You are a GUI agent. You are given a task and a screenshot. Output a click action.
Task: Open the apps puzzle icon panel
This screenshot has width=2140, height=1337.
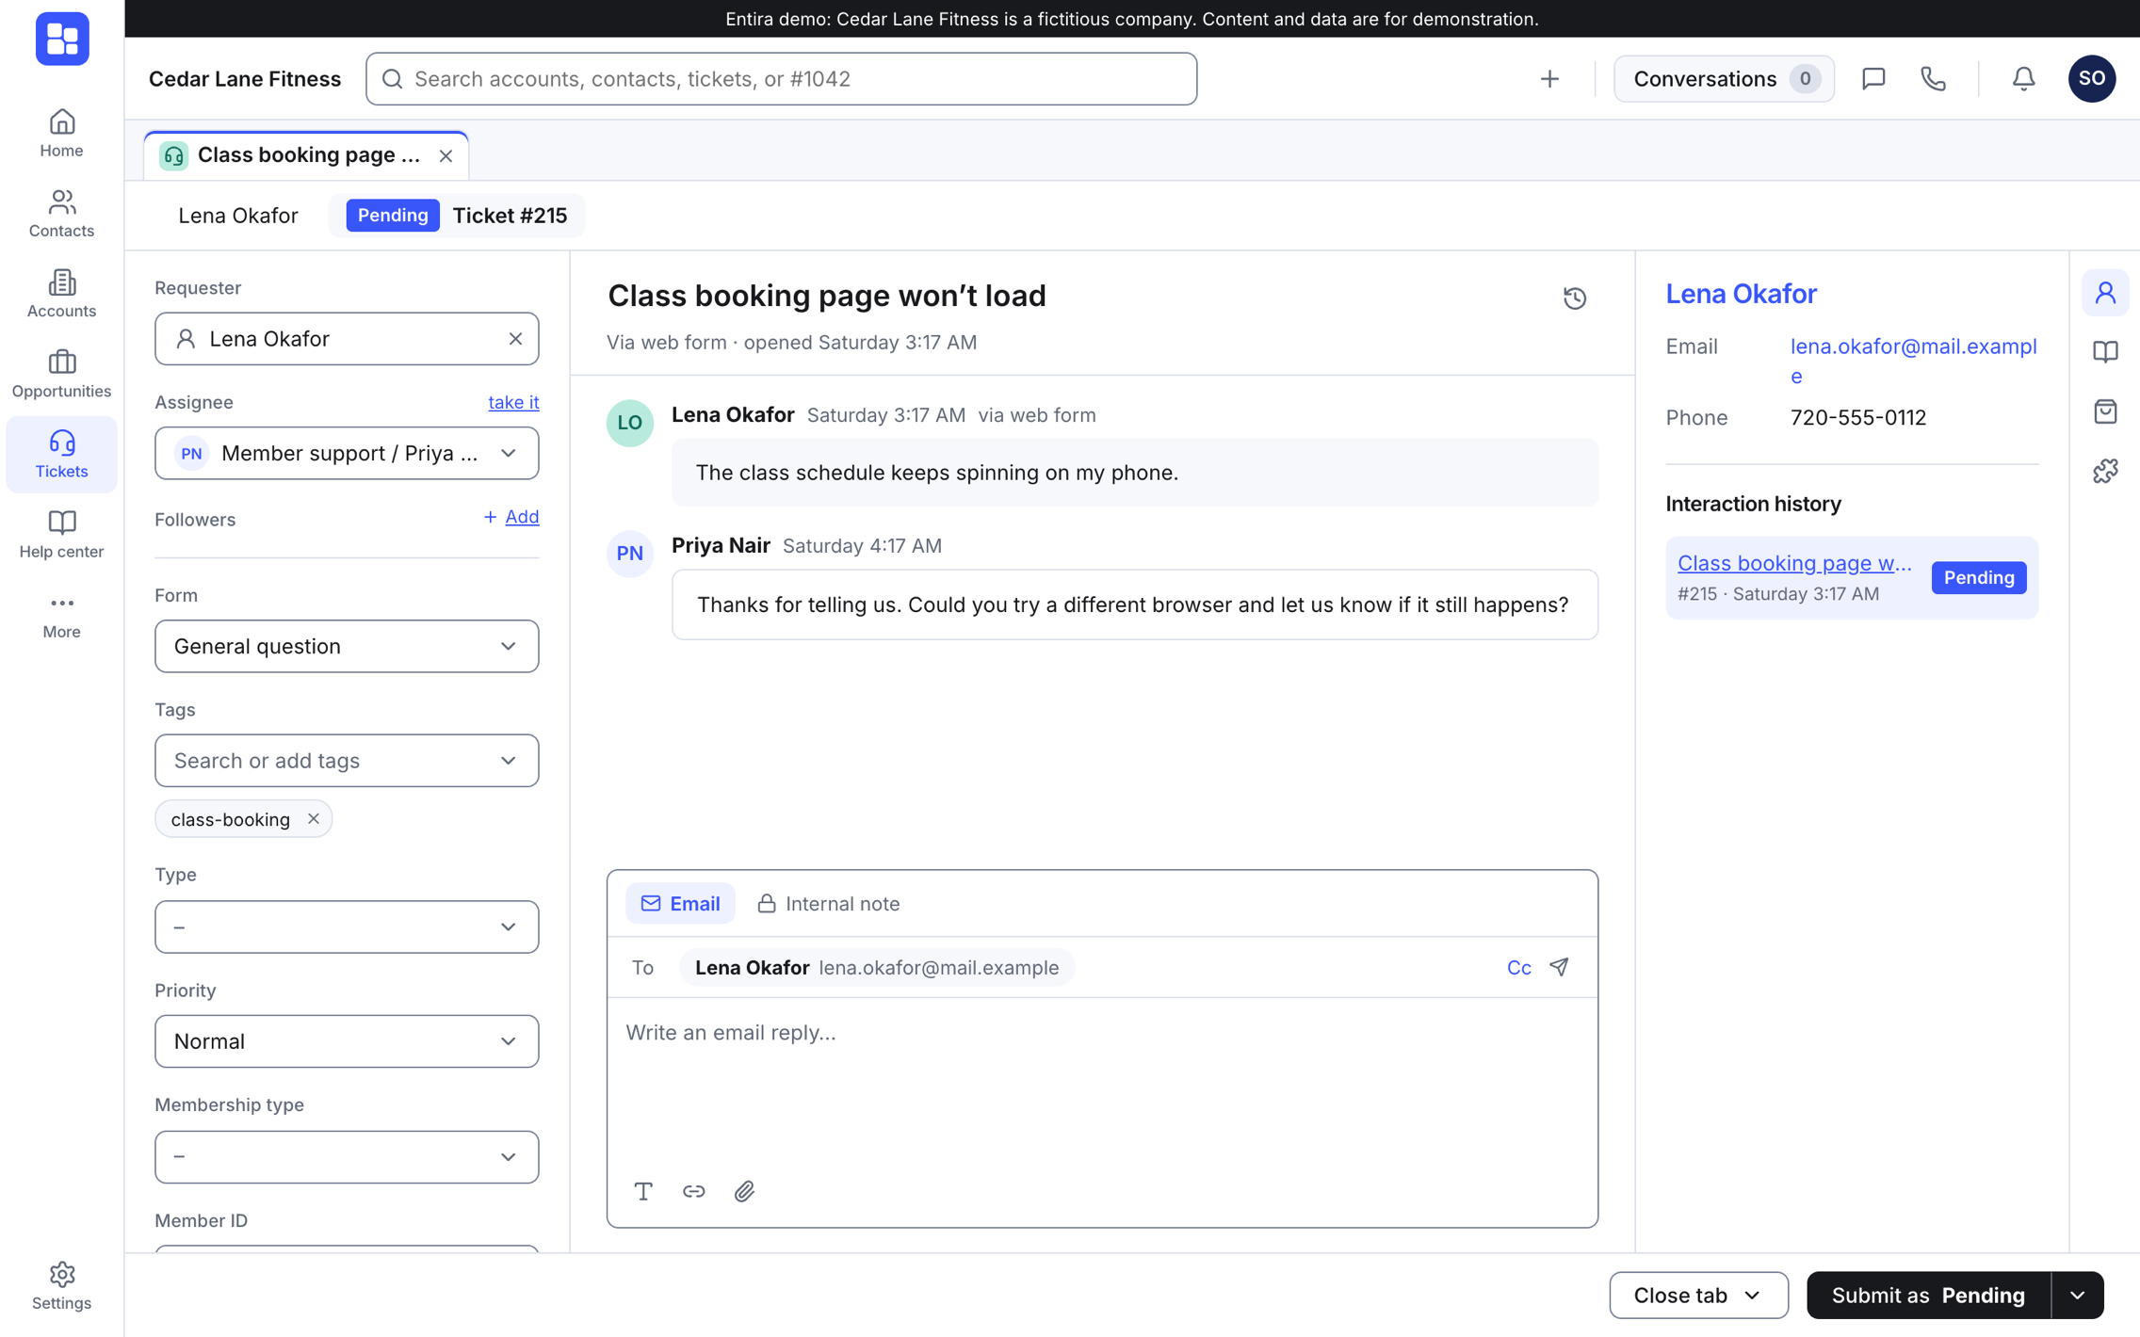coord(2105,471)
